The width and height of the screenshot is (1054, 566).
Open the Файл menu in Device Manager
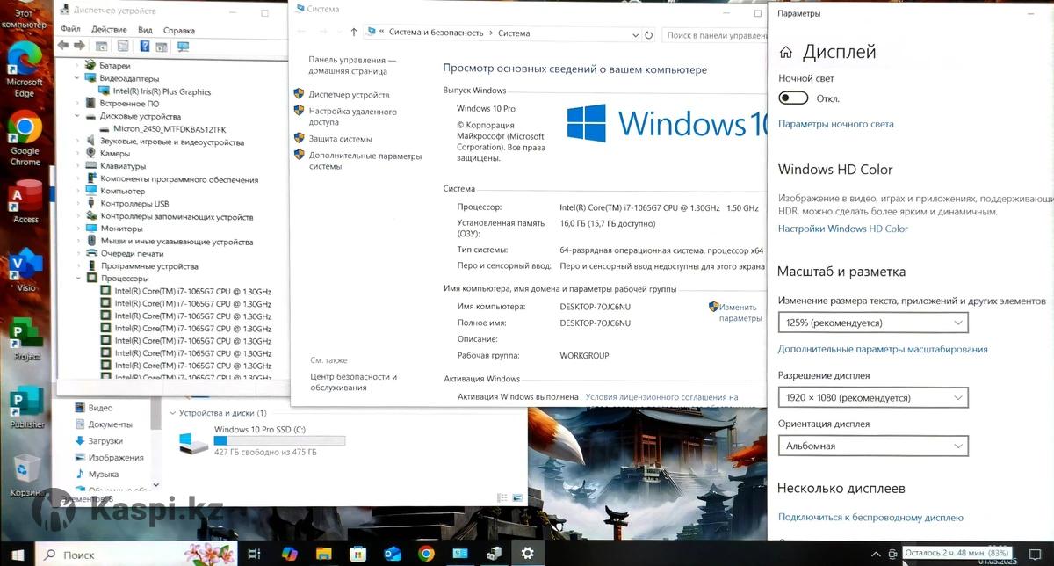point(71,30)
